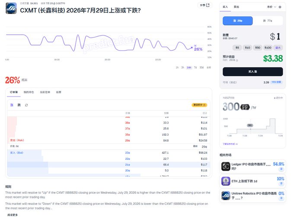Set chart range to 7d

click(x=195, y=68)
